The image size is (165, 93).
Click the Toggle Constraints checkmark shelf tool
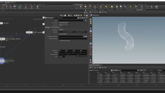pos(26,7)
